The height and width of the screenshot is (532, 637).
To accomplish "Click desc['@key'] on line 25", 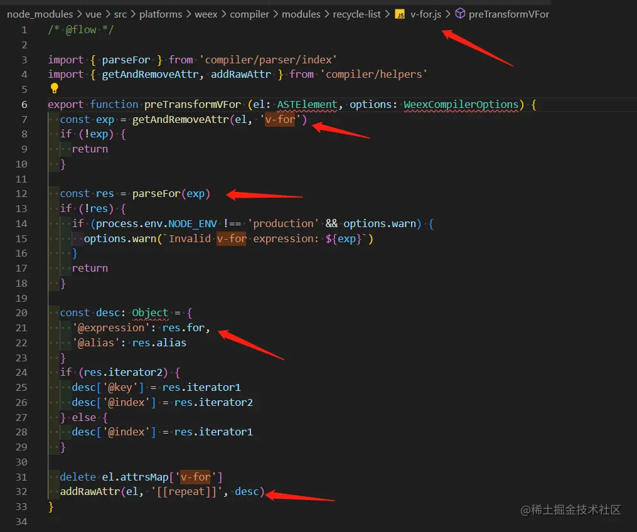I will [x=108, y=388].
